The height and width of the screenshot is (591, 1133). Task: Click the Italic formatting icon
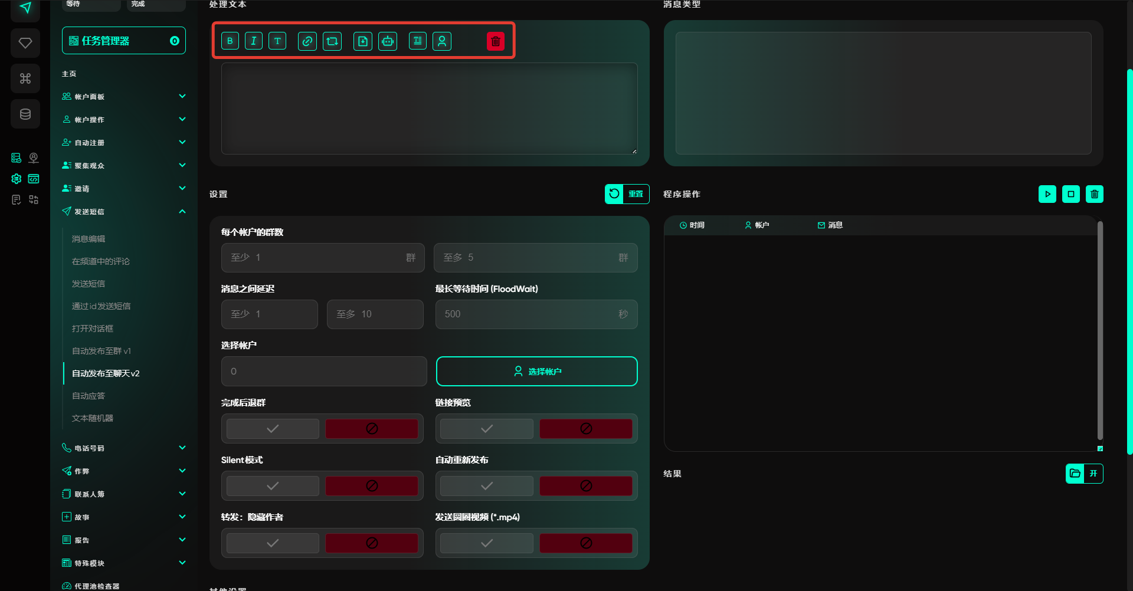254,41
